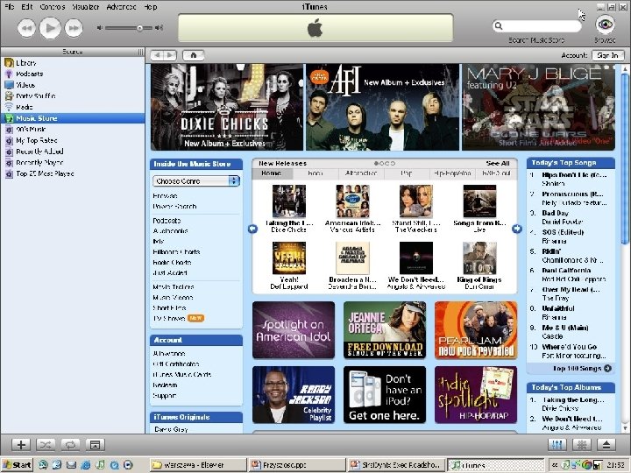The width and height of the screenshot is (631, 473).
Task: Click the Create Playlist plus button
Action: point(21,444)
